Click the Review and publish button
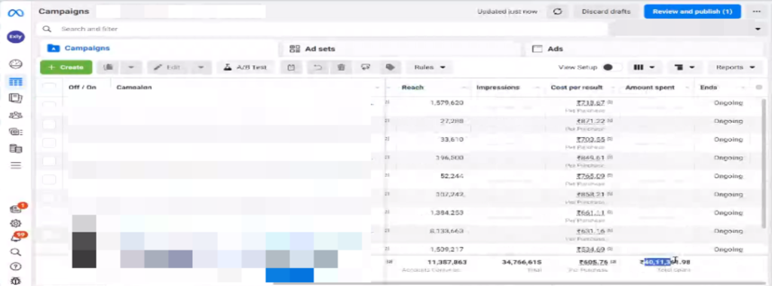Viewport: 772px width, 286px height. coord(692,11)
